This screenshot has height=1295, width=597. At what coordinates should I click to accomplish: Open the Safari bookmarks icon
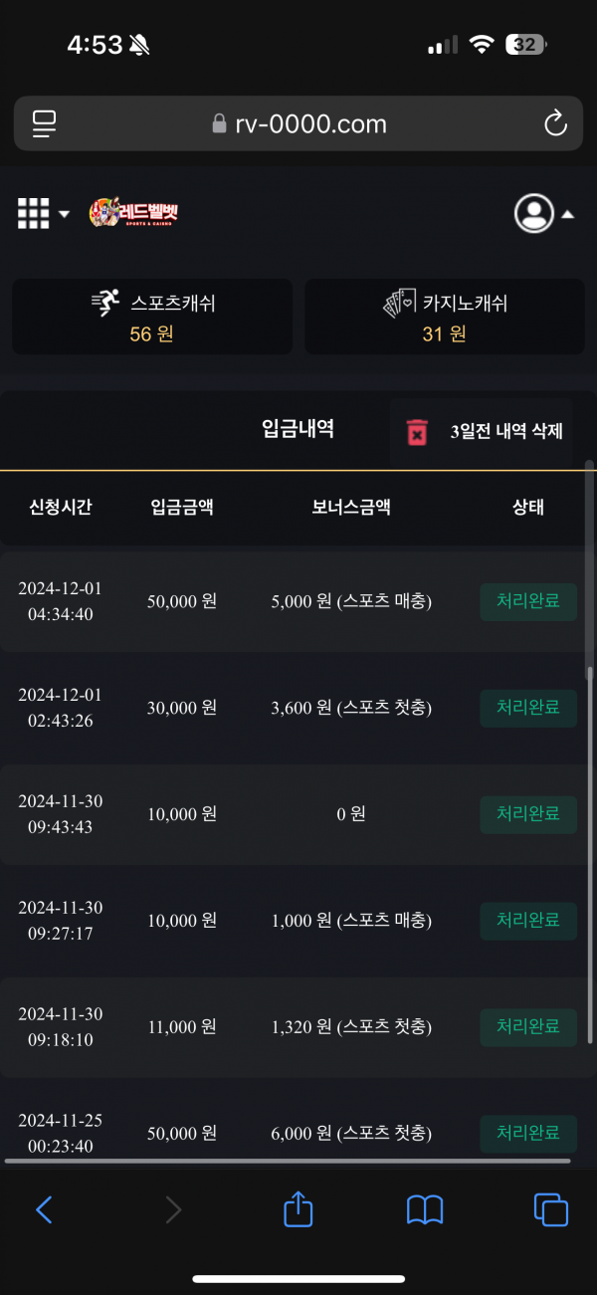coord(425,1209)
